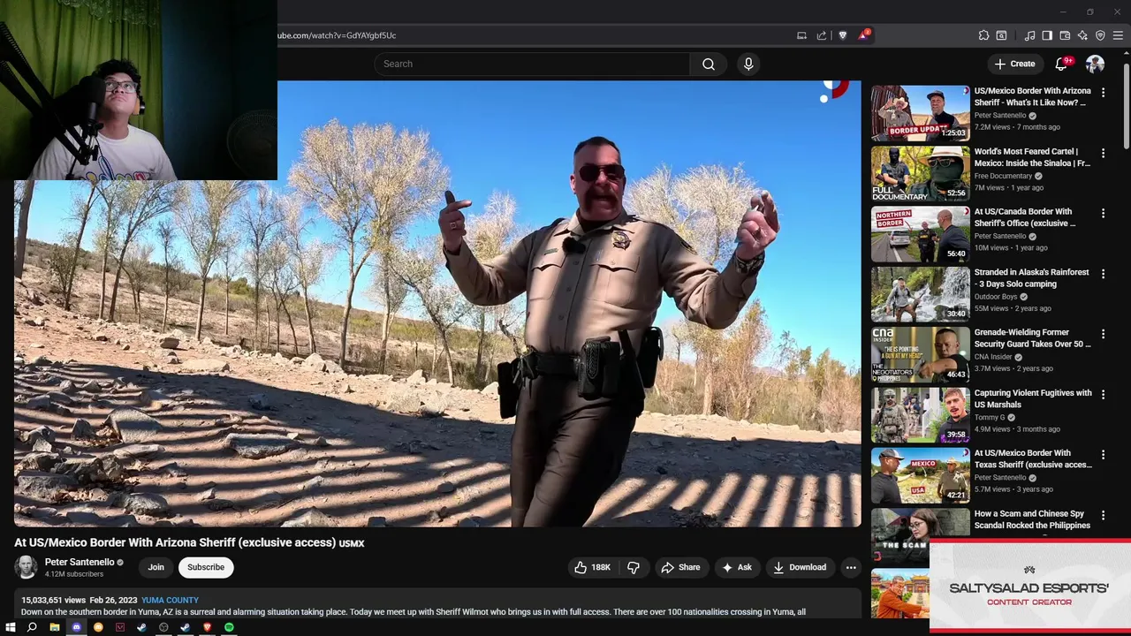This screenshot has width=1131, height=636.
Task: Open thumbnail of 42:21 Mexico/USA Texas video
Action: coord(920,475)
